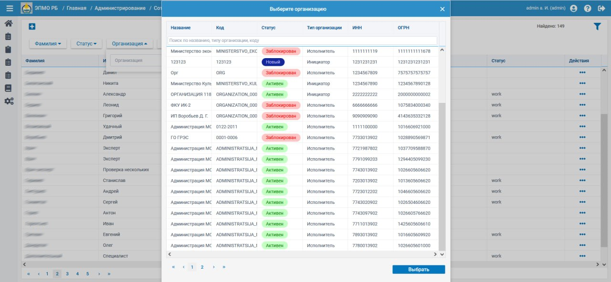Click the dialog scrollbar up arrow
The image size is (611, 282).
coord(442,50)
